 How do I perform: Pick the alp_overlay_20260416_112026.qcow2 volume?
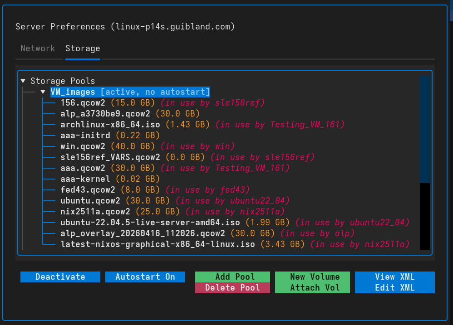(x=143, y=233)
